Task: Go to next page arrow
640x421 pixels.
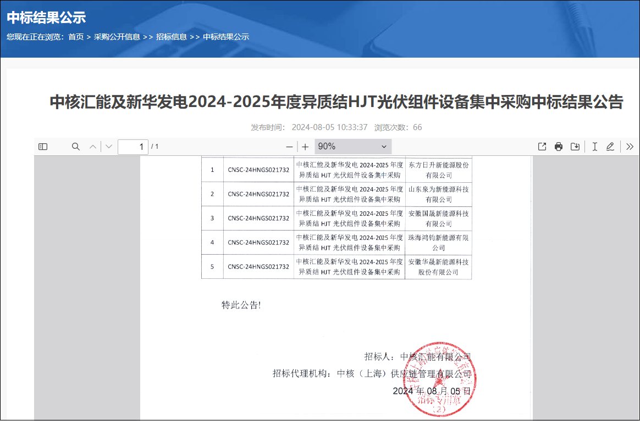Action: pos(109,147)
